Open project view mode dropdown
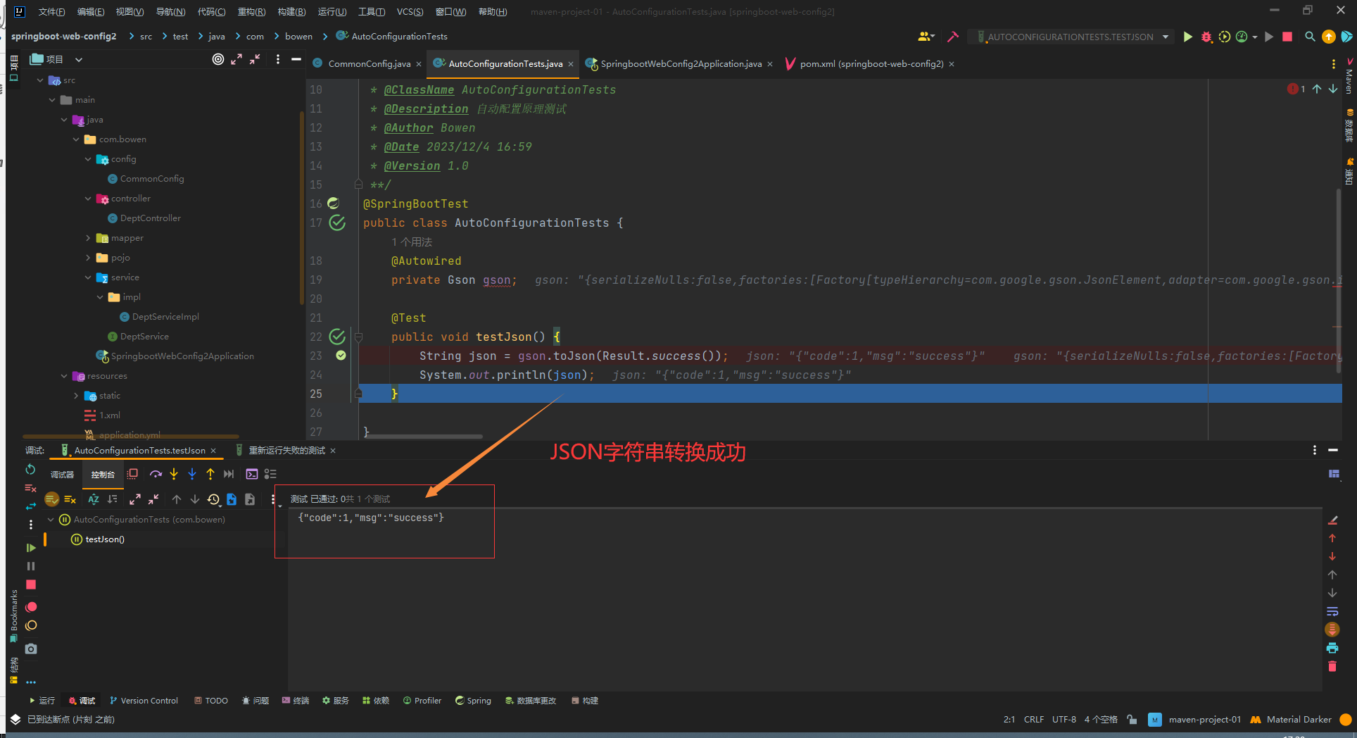This screenshot has height=738, width=1357. [79, 59]
